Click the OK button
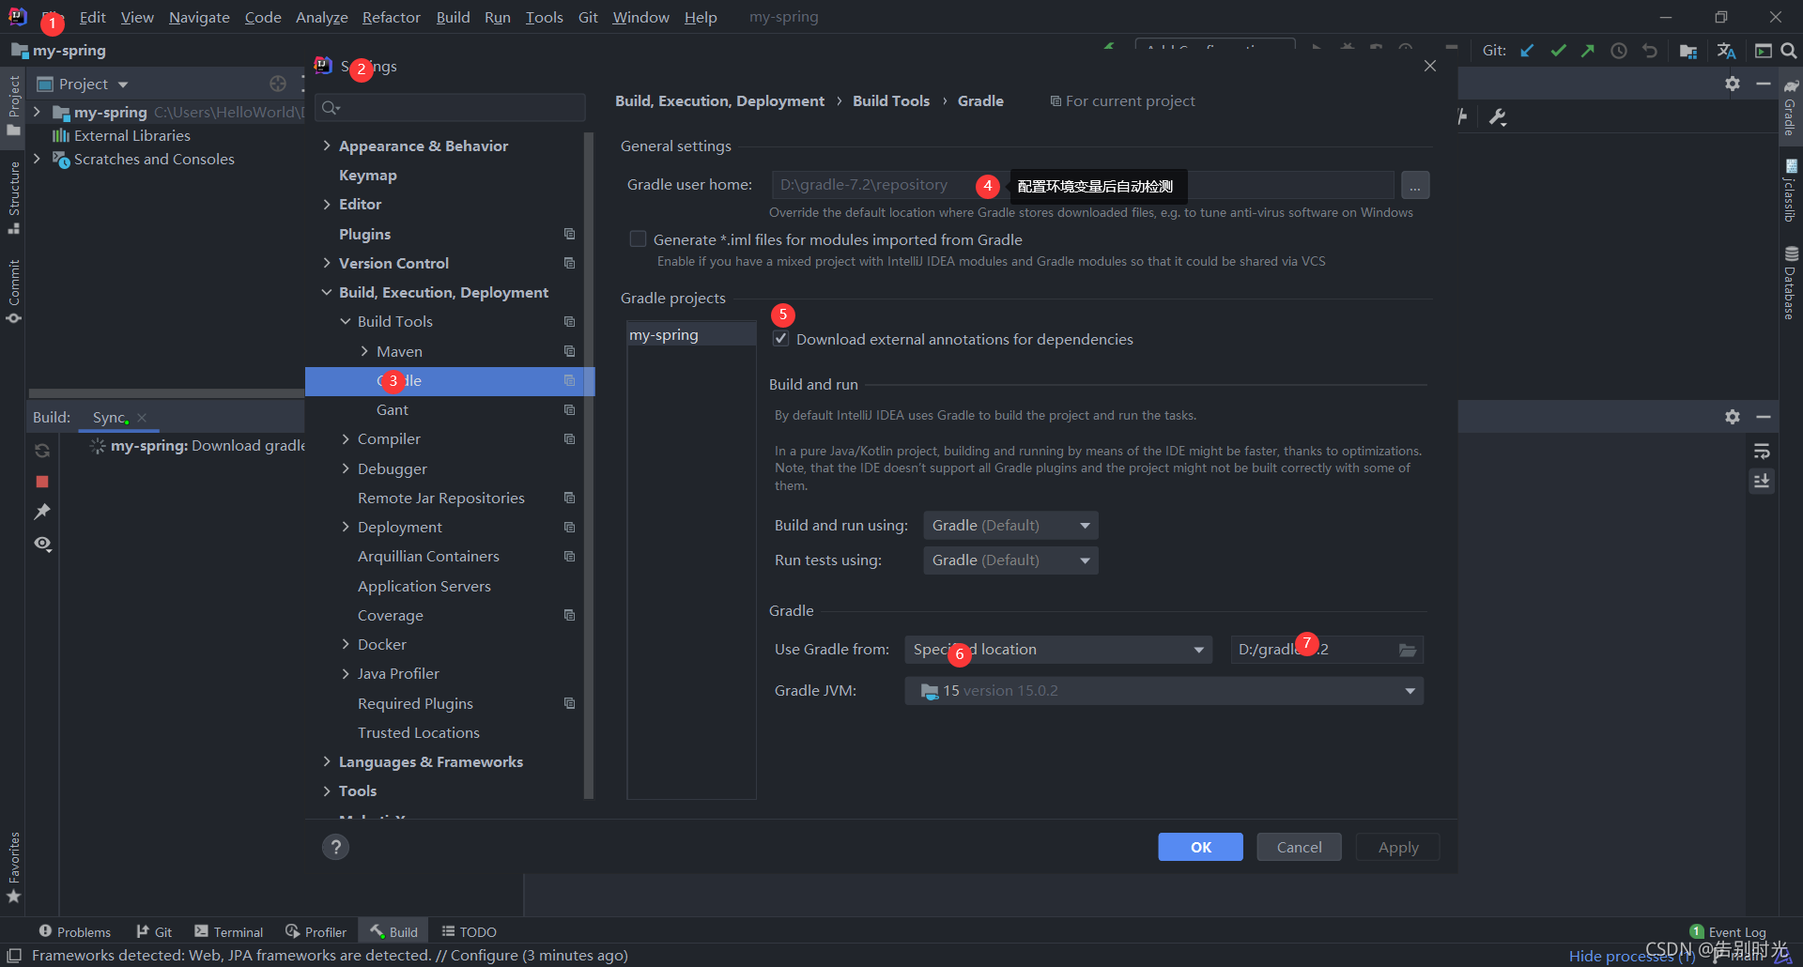1803x967 pixels. click(1200, 847)
